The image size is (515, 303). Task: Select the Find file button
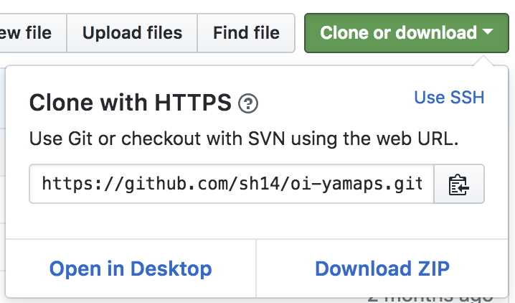click(x=246, y=33)
